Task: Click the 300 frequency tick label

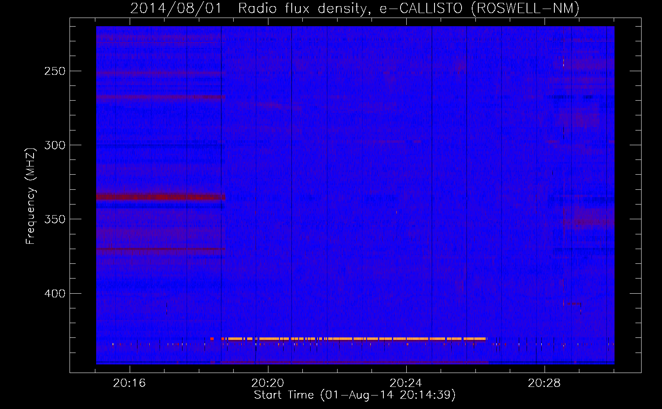Action: 55,145
